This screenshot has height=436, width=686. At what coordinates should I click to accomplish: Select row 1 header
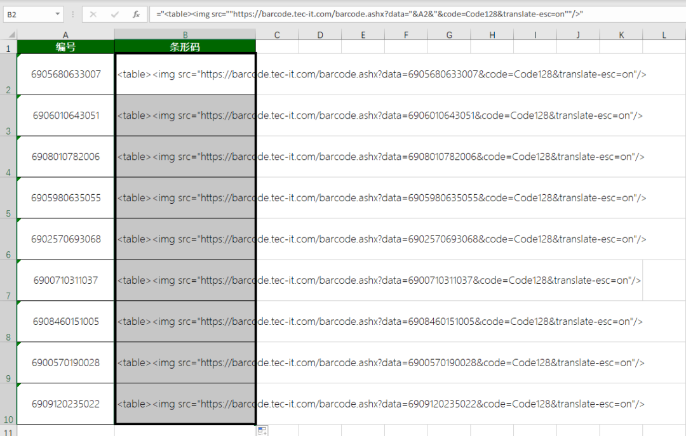click(8, 47)
